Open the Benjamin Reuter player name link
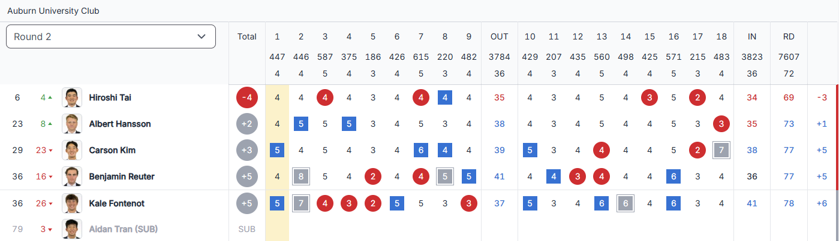Viewport: 839px width, 241px height. tap(122, 176)
